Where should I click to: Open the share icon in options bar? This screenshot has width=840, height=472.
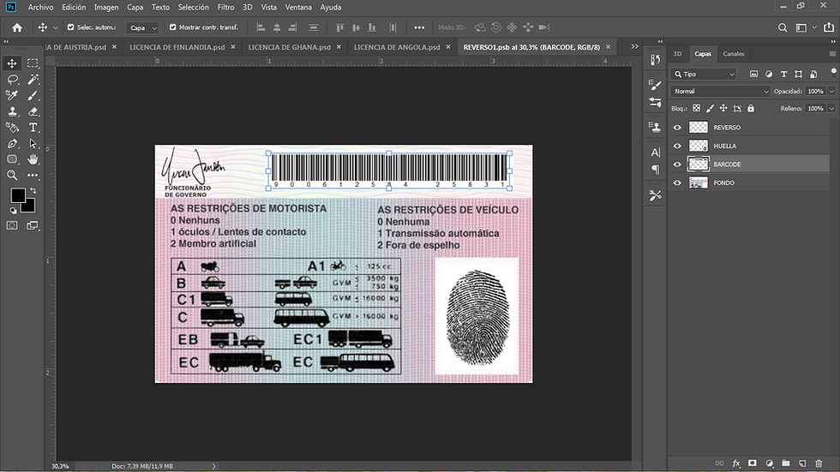(x=829, y=27)
